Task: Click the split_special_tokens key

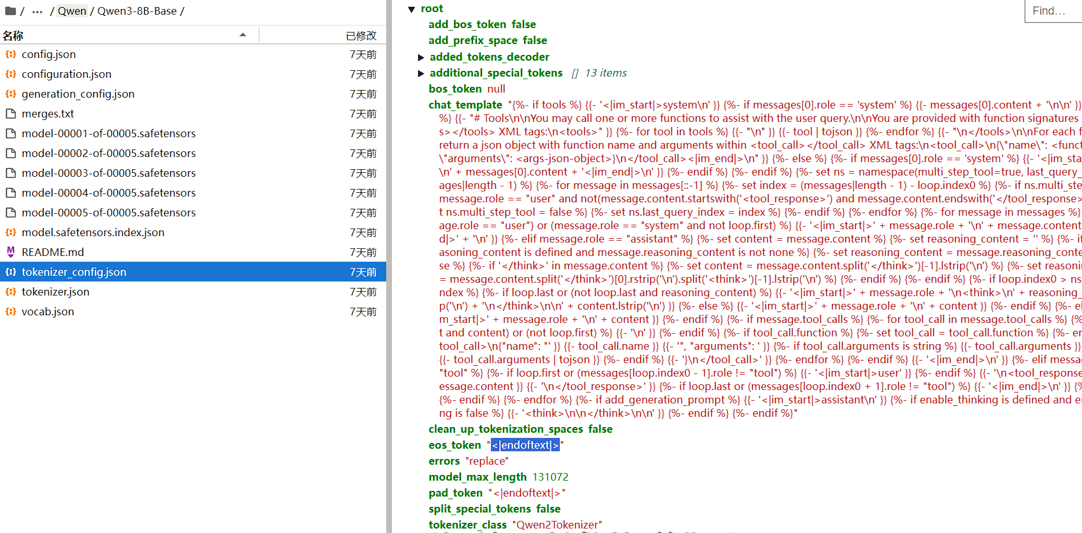Action: pyautogui.click(x=479, y=509)
